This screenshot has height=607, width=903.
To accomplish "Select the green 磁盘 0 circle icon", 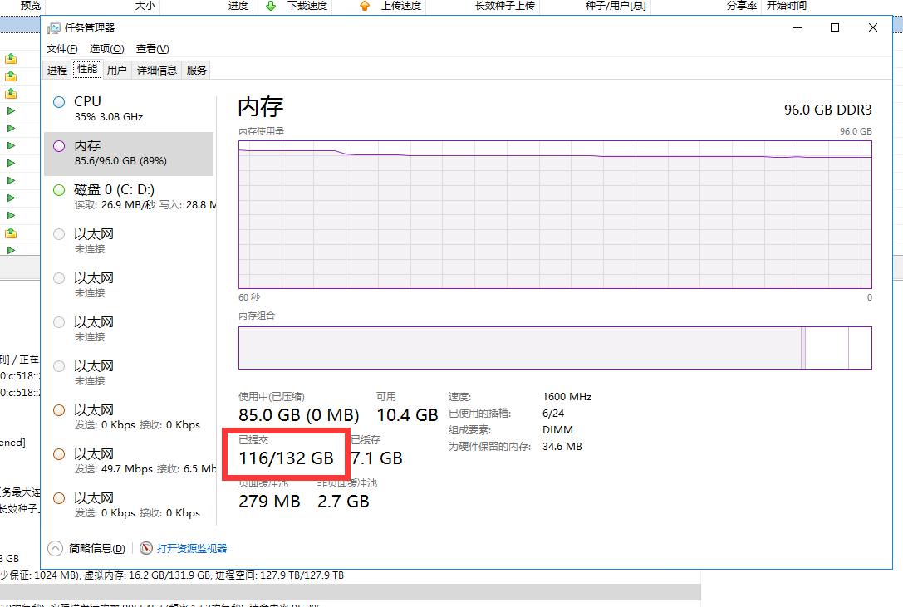I will pyautogui.click(x=59, y=190).
